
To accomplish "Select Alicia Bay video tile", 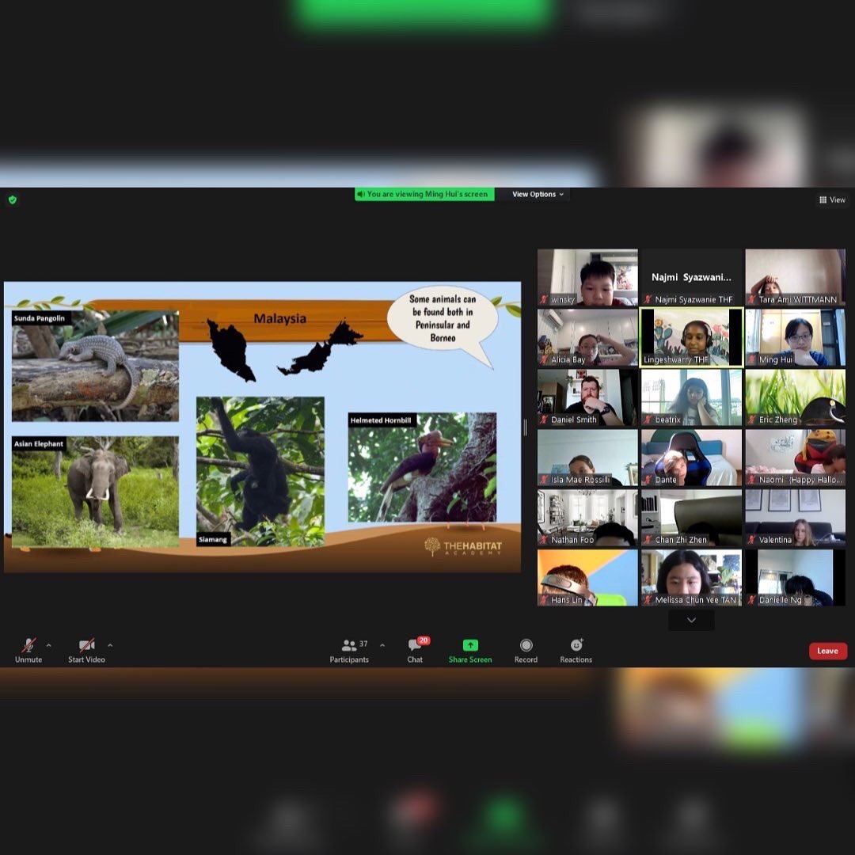I will (x=587, y=337).
